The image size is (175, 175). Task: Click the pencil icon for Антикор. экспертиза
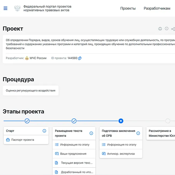(104, 154)
